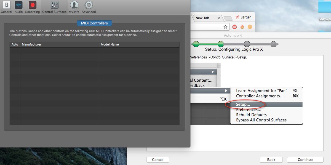Click the Manufacturer column header
The width and height of the screenshot is (331, 165).
pyautogui.click(x=60, y=44)
